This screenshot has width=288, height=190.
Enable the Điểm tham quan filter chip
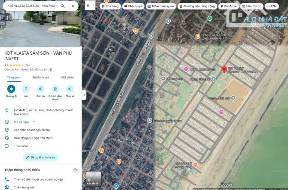tap(161, 6)
